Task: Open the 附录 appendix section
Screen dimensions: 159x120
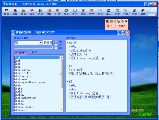Action: coord(117,12)
